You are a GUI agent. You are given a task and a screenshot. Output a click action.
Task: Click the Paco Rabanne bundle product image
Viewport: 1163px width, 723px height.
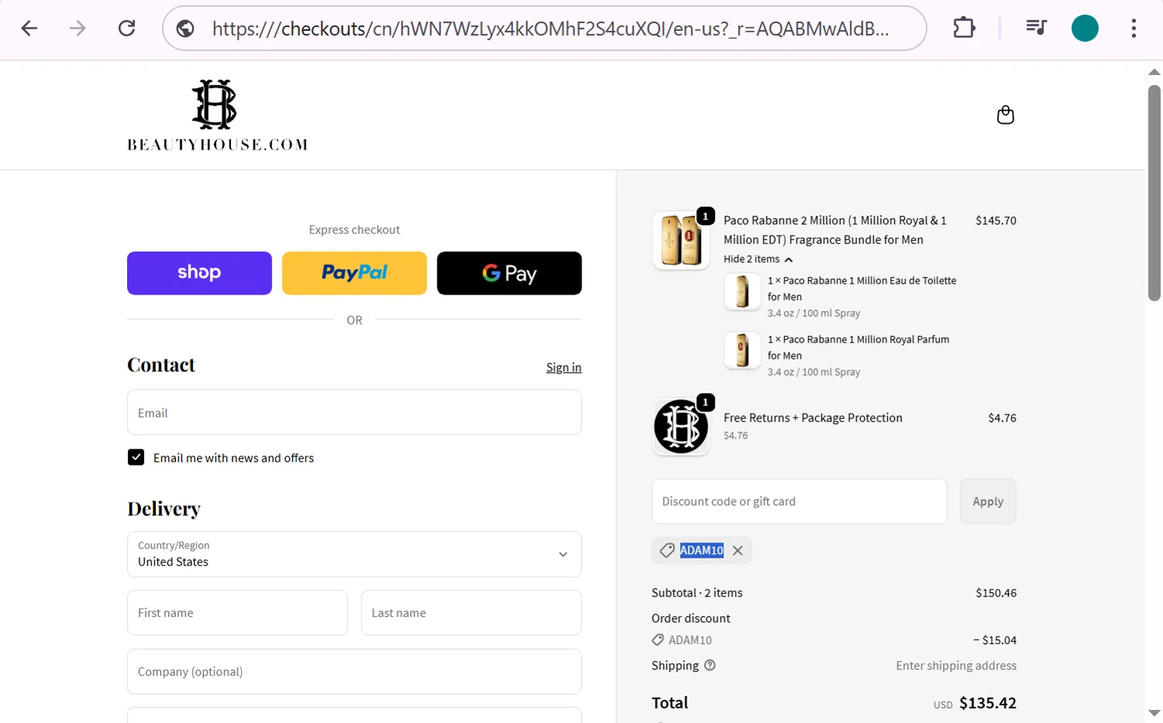pos(681,240)
